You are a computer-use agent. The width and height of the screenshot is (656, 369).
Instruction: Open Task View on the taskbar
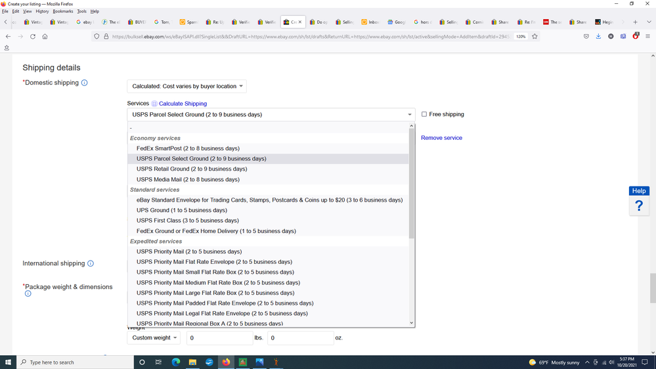tap(158, 362)
